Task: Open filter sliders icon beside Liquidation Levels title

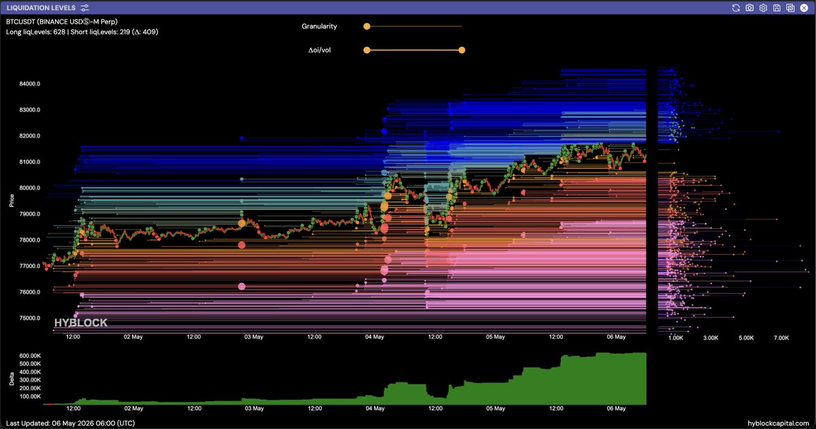Action: [84, 7]
